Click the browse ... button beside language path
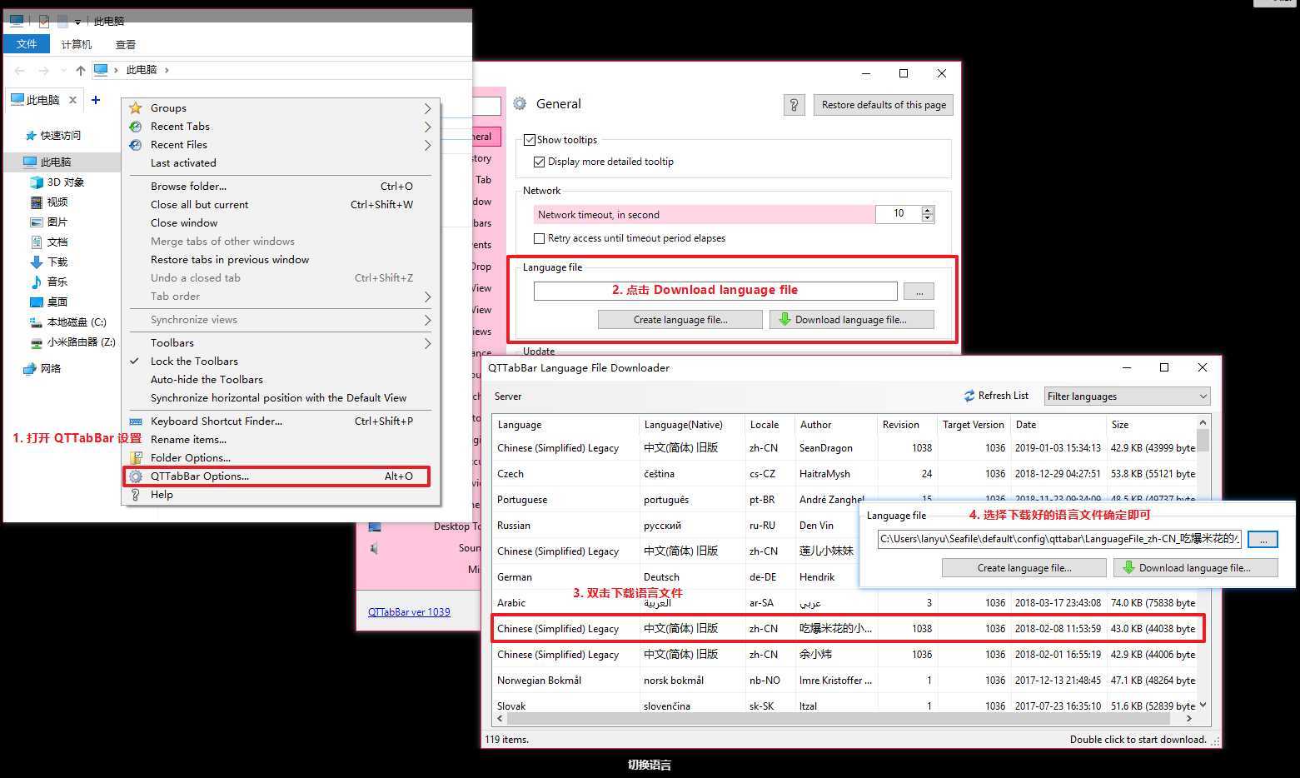The width and height of the screenshot is (1300, 778). coord(919,292)
